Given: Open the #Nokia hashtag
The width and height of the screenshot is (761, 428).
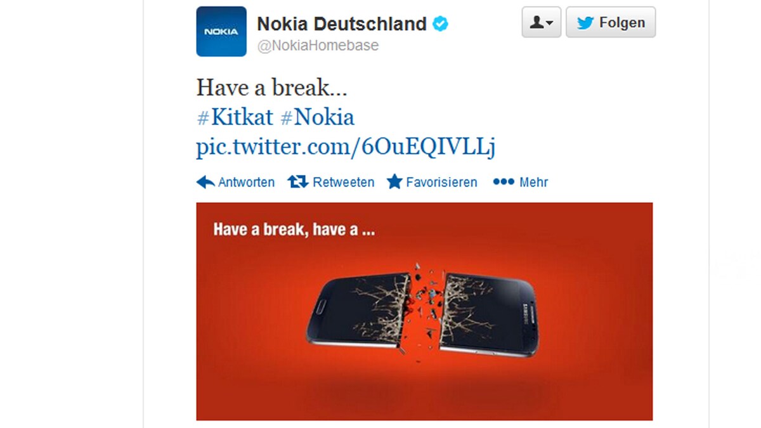Looking at the screenshot, I should pos(317,117).
